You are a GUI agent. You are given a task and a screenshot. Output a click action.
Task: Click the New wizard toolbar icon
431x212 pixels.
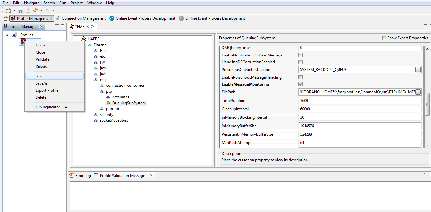8,10
